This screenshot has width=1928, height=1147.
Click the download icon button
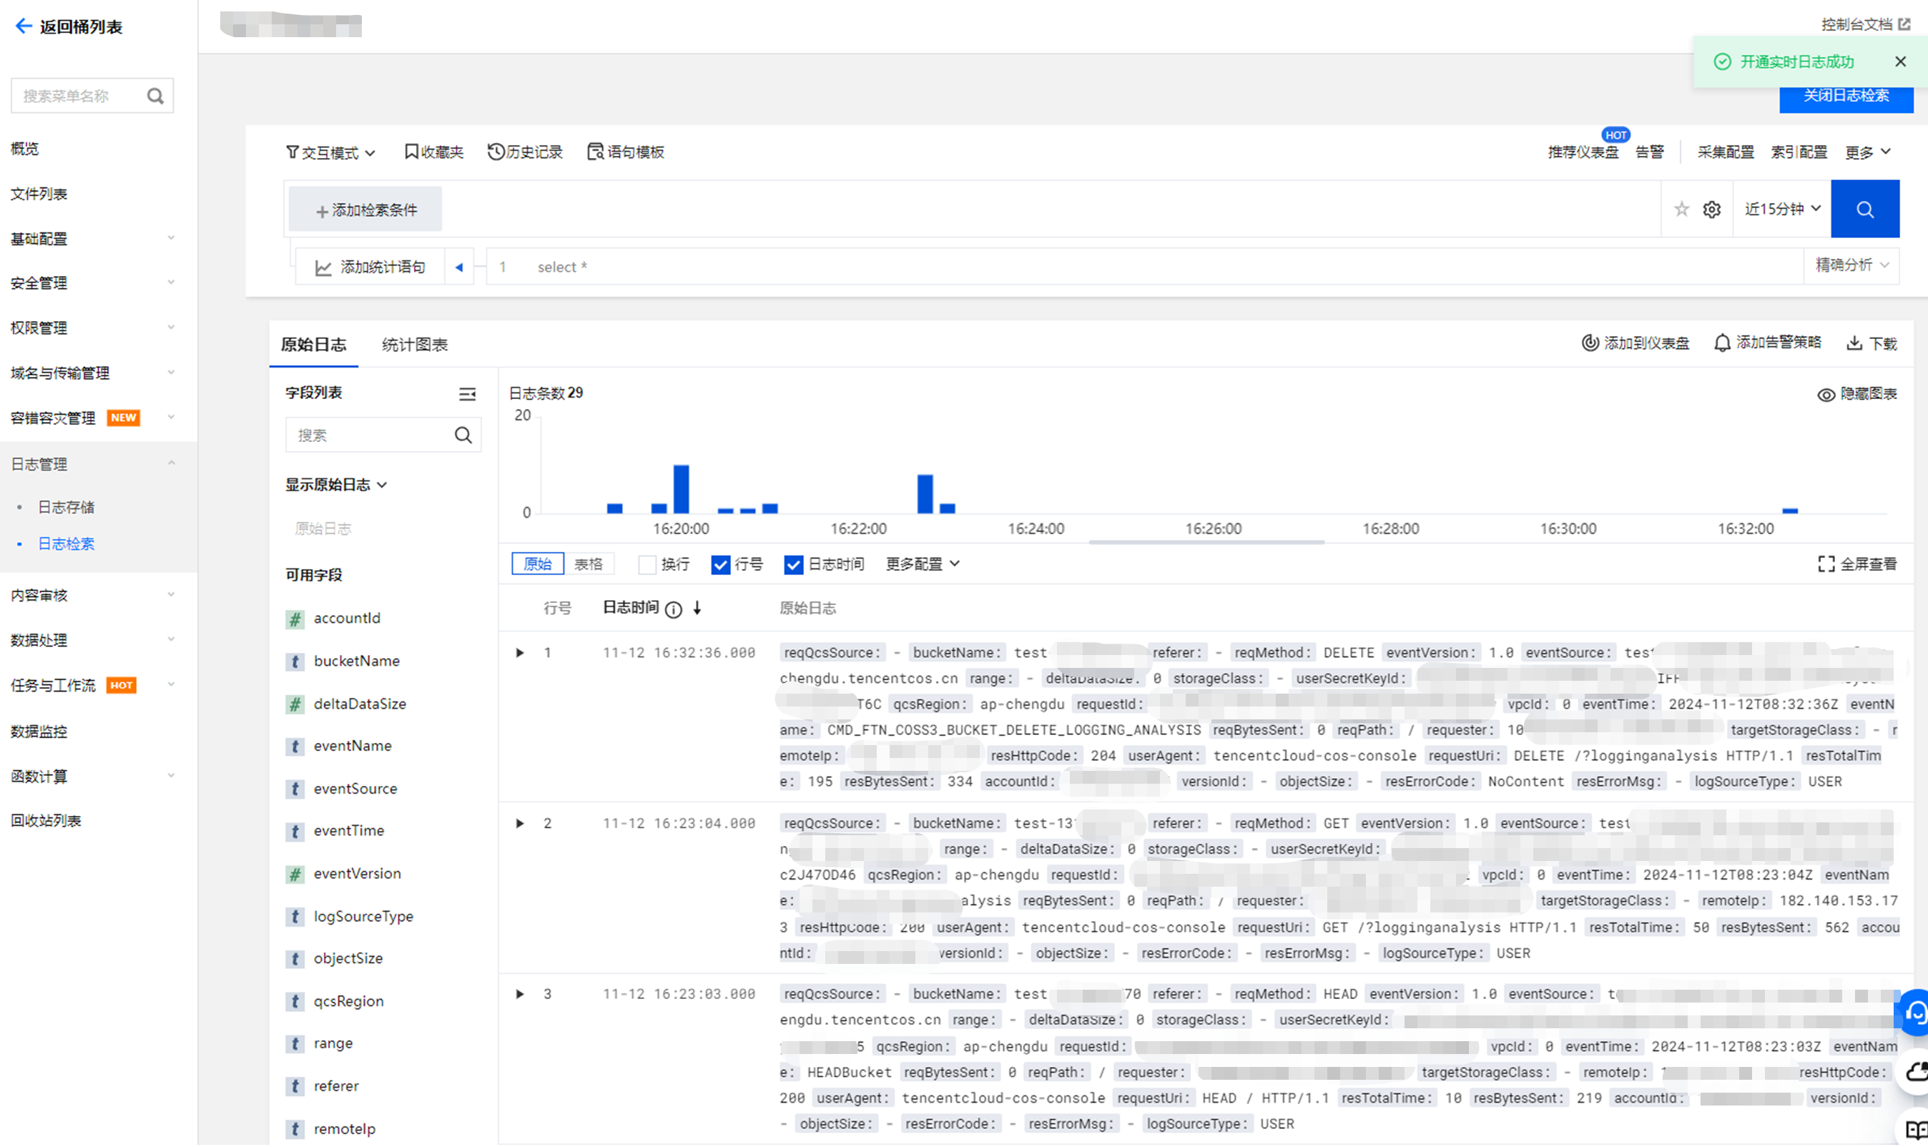click(x=1853, y=343)
